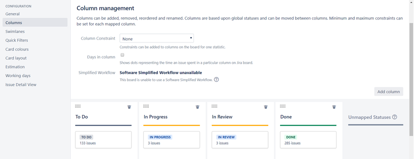Click the drag handle of In Progress column
Viewport: 414px width, 159px height.
click(146, 106)
